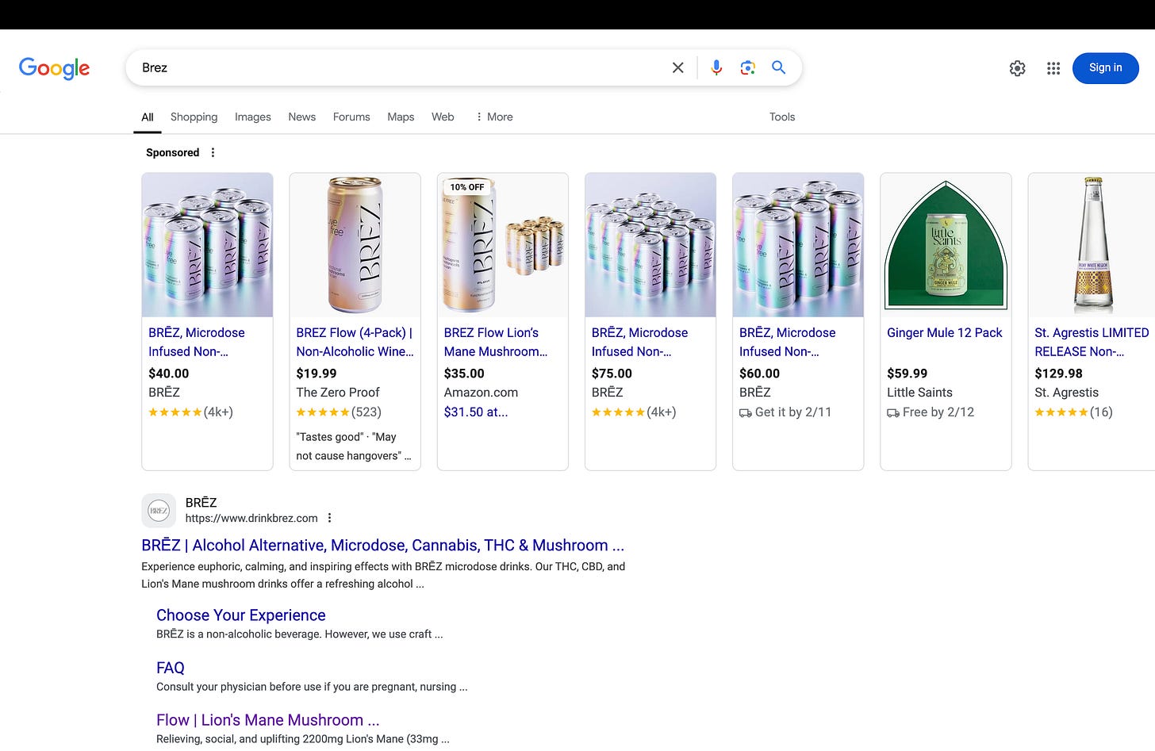Screen dimensions: 1155x751
Task: Open the $60.00 BRĒZ cans image
Action: 798,245
